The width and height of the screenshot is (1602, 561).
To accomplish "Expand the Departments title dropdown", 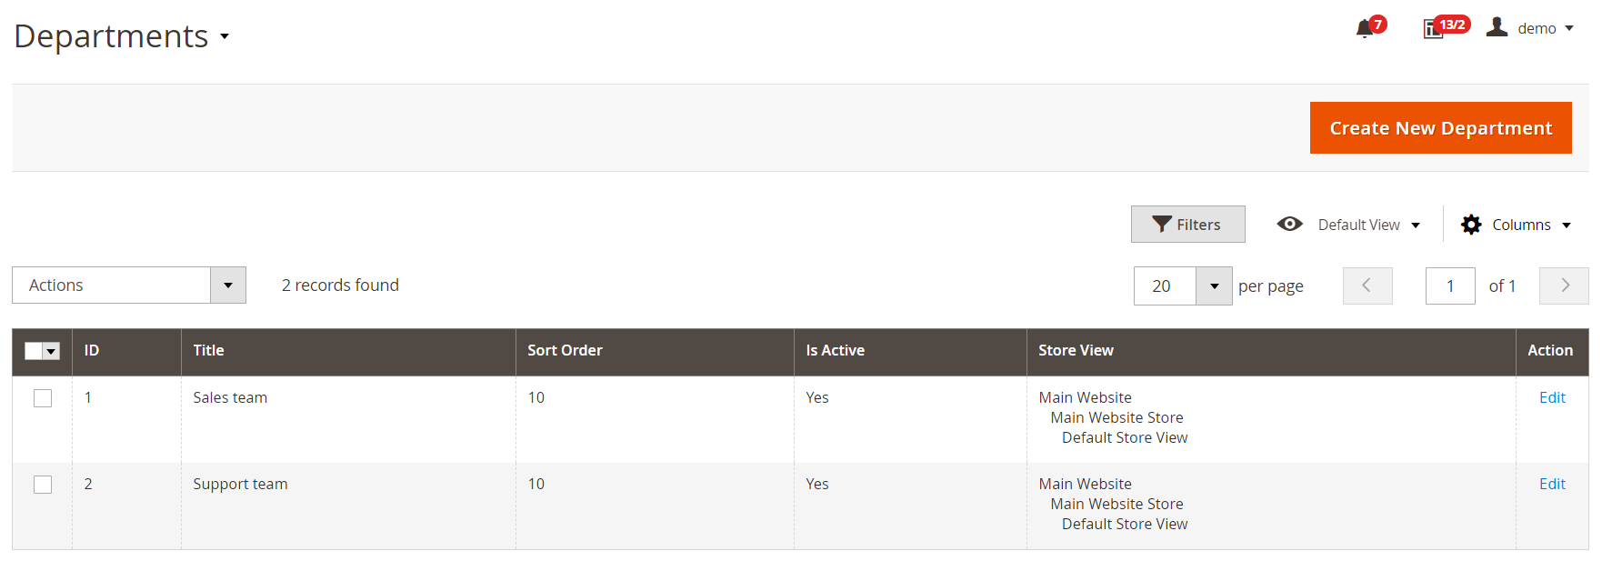I will [x=224, y=37].
